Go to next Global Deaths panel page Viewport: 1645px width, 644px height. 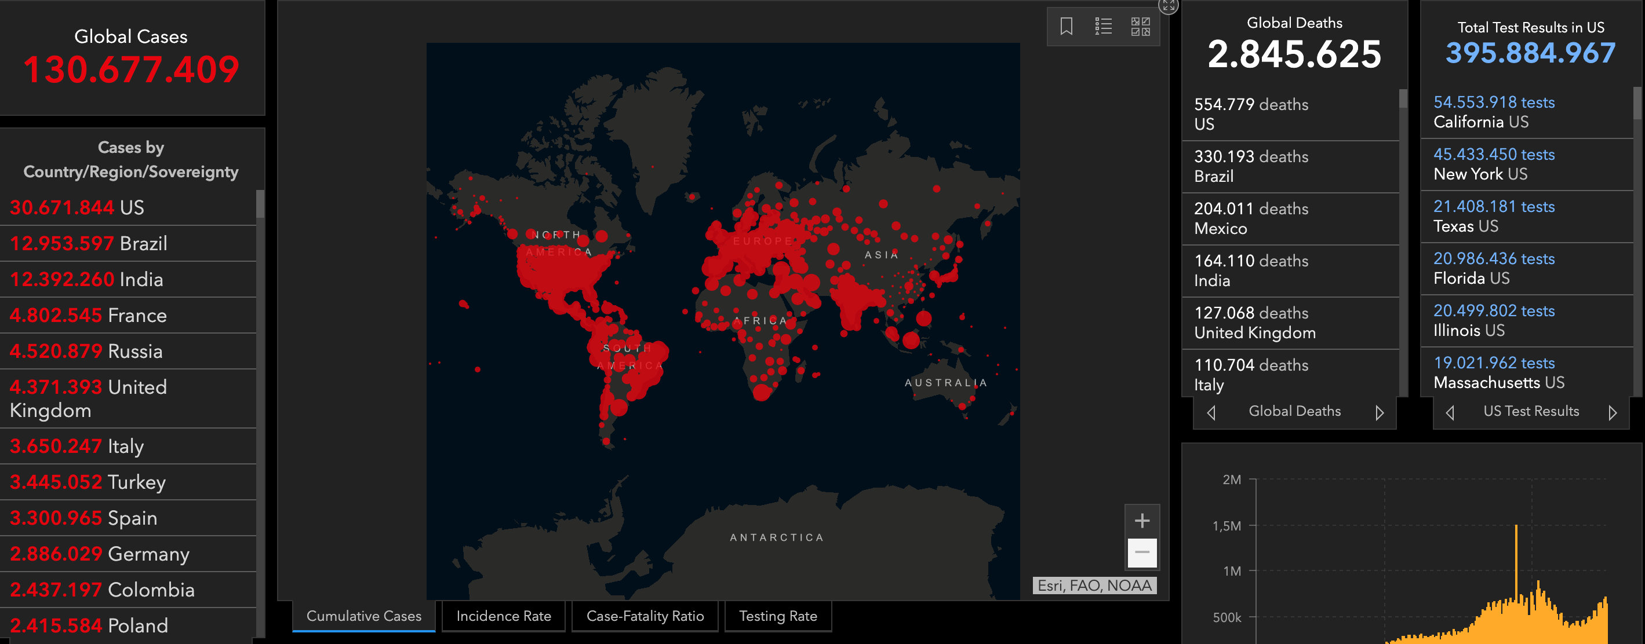point(1380,412)
